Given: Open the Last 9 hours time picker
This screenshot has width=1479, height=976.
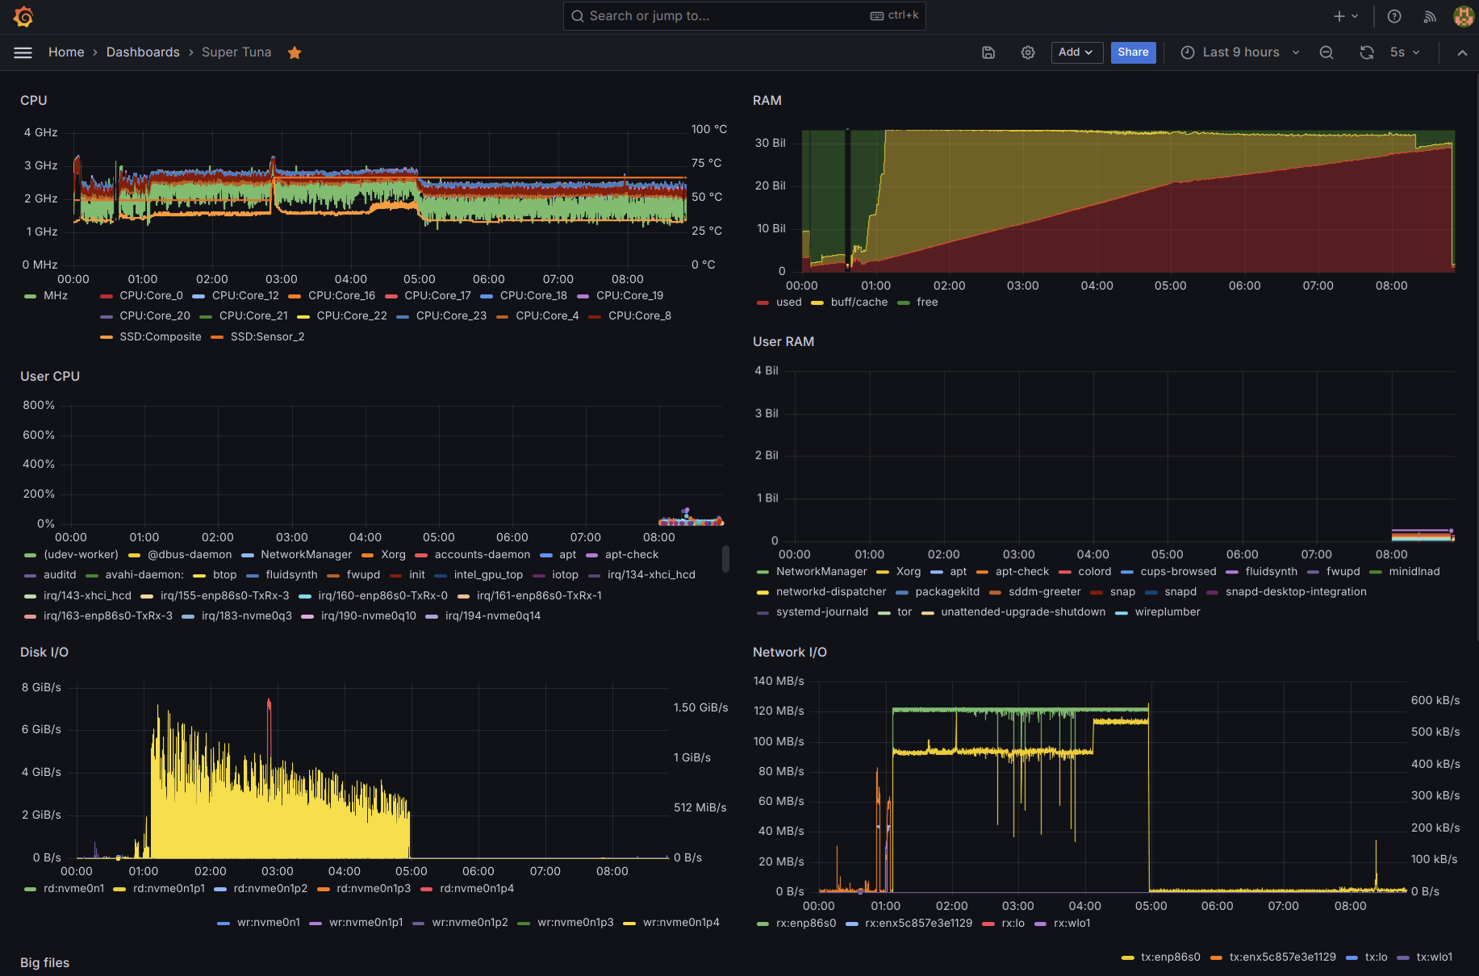Looking at the screenshot, I should (x=1240, y=52).
